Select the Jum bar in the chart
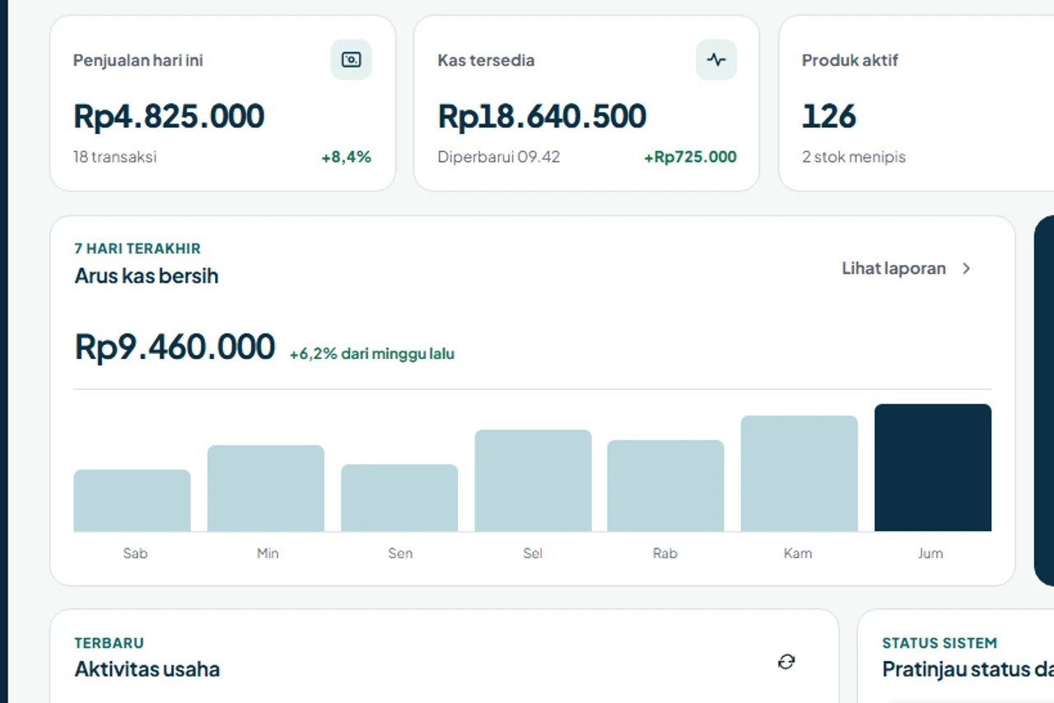The width and height of the screenshot is (1054, 703). (933, 468)
